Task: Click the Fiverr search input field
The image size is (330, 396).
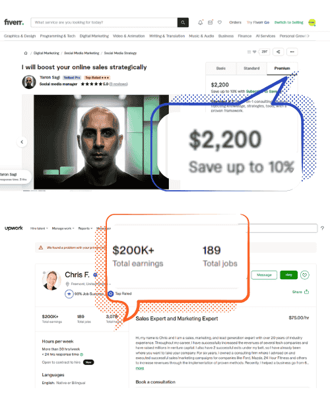Action: [104, 22]
